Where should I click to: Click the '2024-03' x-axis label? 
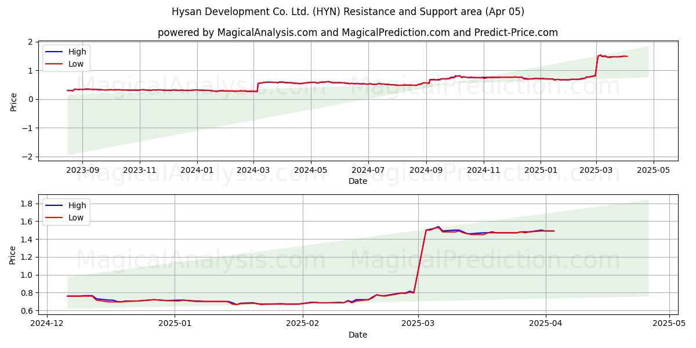tap(253, 171)
